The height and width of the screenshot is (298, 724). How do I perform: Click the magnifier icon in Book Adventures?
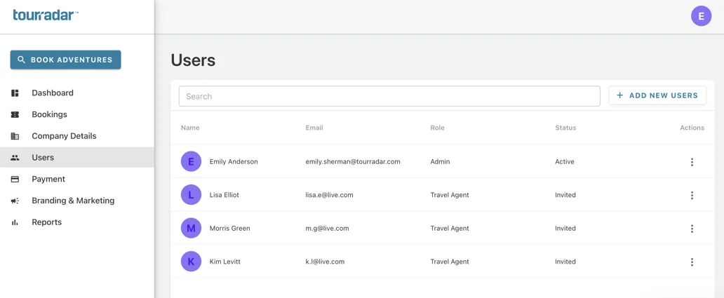click(x=21, y=60)
